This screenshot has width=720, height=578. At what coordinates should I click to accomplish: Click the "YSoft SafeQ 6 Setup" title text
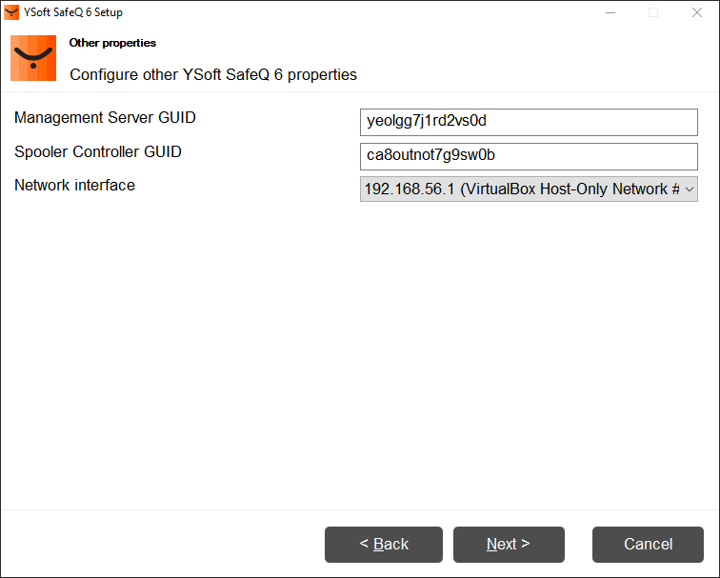click(x=73, y=12)
